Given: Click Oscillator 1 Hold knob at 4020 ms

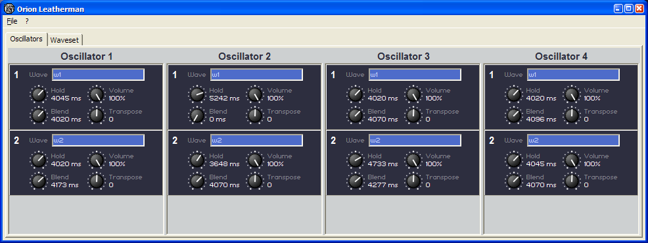Looking at the screenshot, I should pyautogui.click(x=39, y=160).
